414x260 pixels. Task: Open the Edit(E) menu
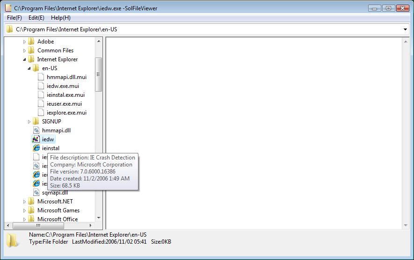coord(36,18)
